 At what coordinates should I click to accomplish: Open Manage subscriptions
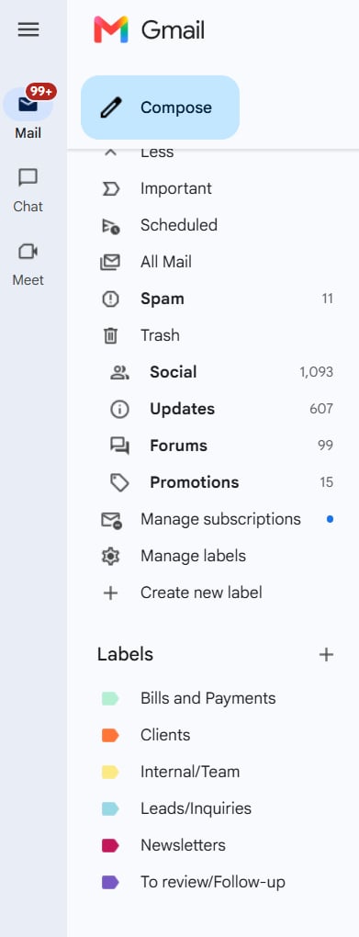(215, 519)
